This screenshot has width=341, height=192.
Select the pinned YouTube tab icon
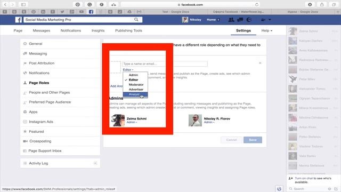82,12
